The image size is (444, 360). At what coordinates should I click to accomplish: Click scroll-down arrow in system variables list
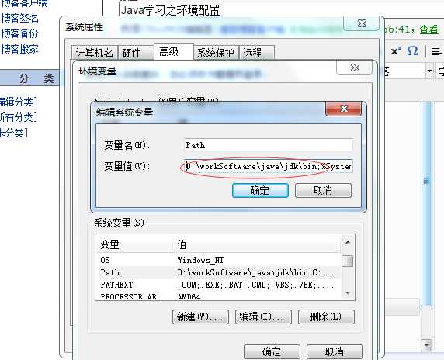tap(348, 293)
